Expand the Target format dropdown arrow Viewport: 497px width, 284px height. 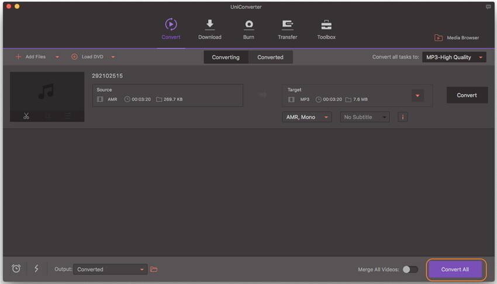[417, 96]
